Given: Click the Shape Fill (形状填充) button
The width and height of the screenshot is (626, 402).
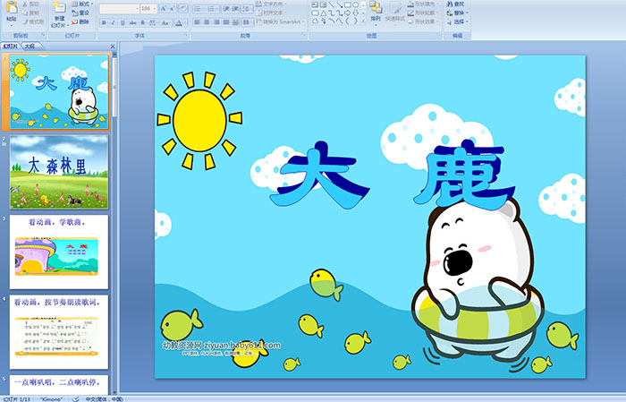Looking at the screenshot, I should pos(424,4).
